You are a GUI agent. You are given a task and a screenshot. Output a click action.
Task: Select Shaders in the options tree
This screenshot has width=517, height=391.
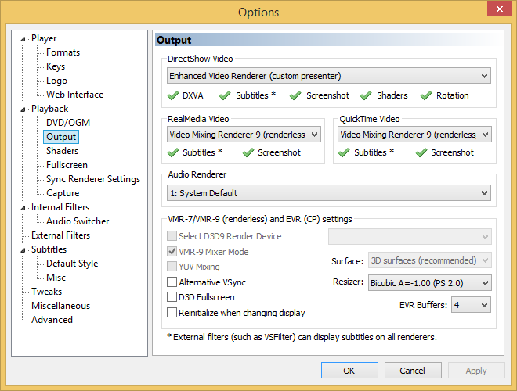click(x=63, y=151)
